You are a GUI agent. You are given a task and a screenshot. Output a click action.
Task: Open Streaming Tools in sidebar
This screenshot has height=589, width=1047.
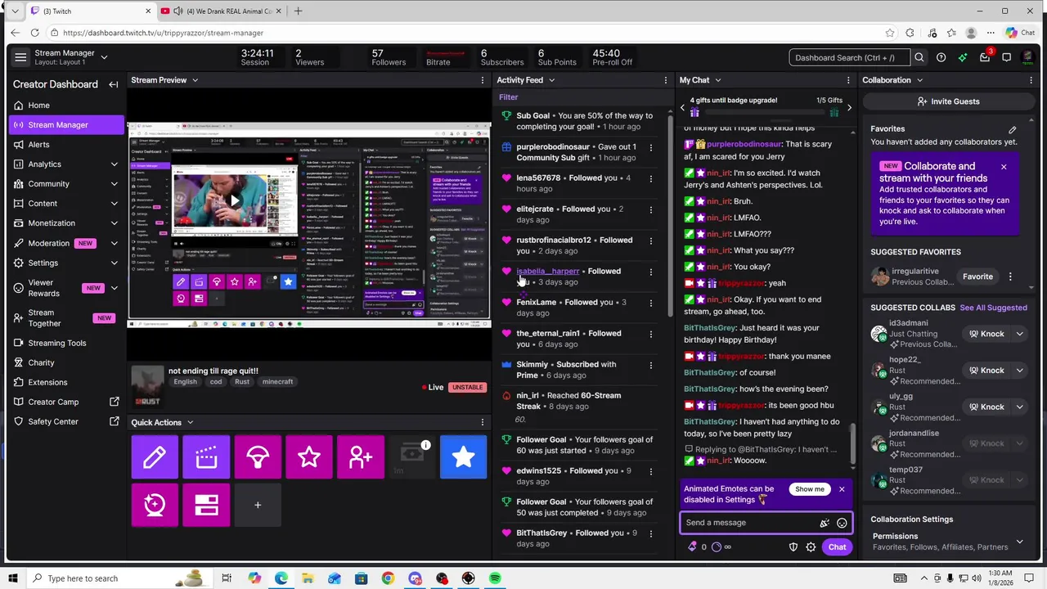pyautogui.click(x=56, y=343)
